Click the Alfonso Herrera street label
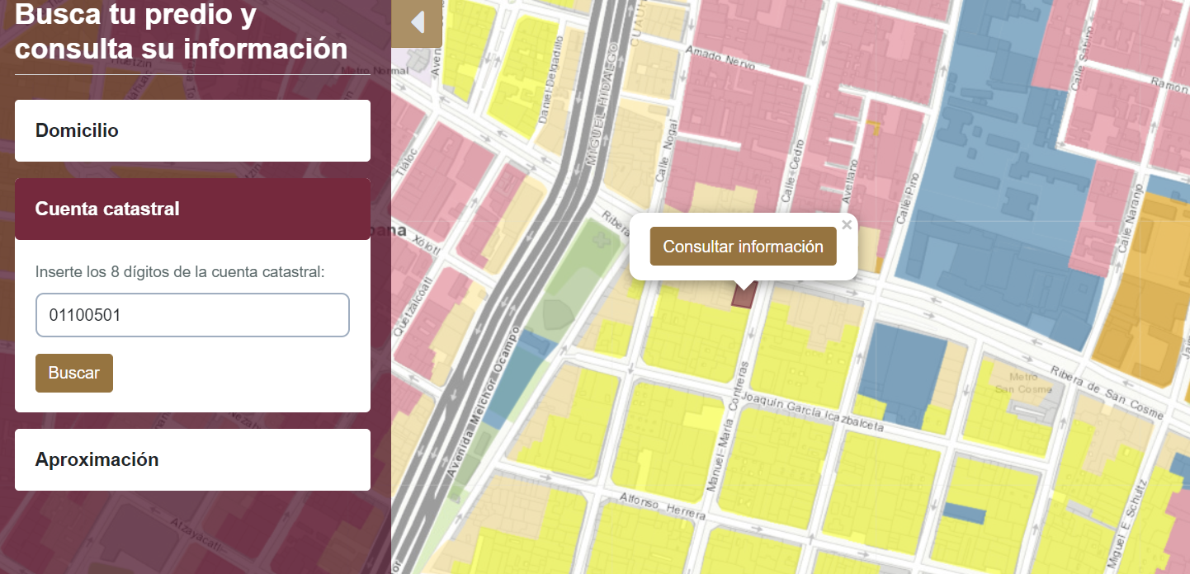Image resolution: width=1190 pixels, height=574 pixels. [x=663, y=506]
